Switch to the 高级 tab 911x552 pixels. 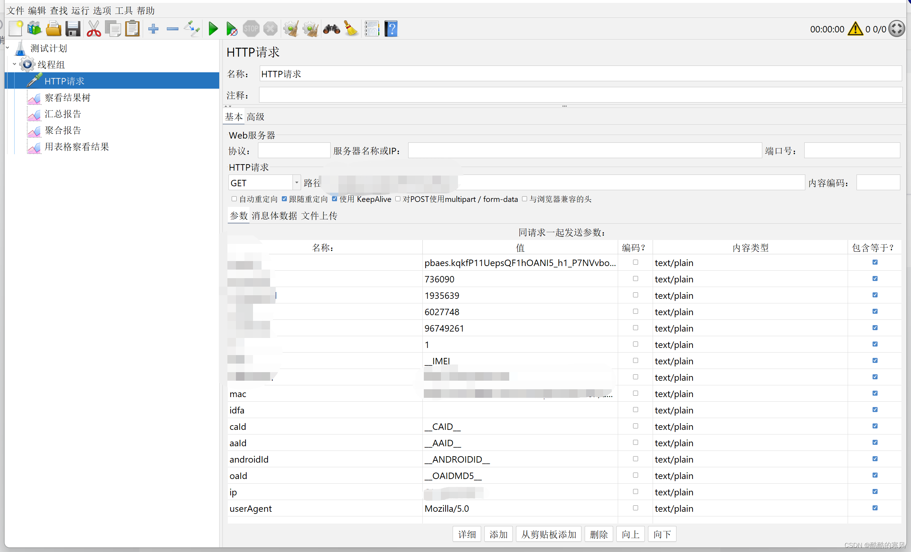coord(256,117)
